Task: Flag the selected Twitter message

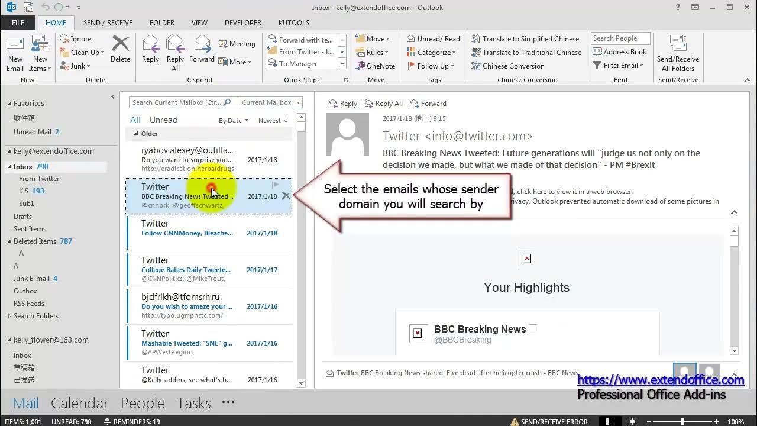Action: point(276,185)
